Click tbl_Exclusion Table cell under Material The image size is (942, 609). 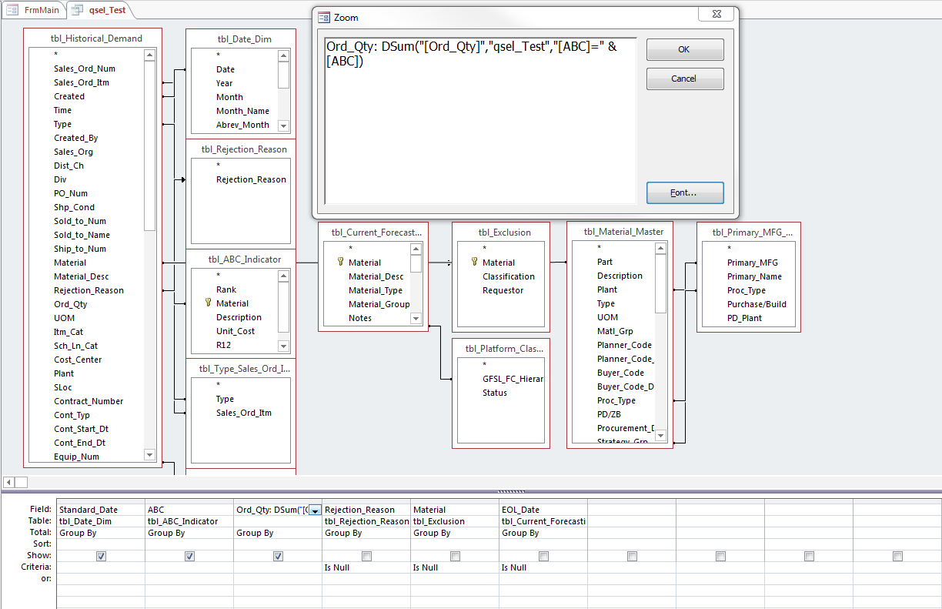tap(455, 521)
